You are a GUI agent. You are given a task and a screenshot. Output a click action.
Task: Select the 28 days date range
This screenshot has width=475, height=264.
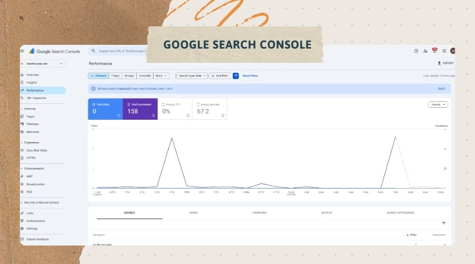coord(129,76)
